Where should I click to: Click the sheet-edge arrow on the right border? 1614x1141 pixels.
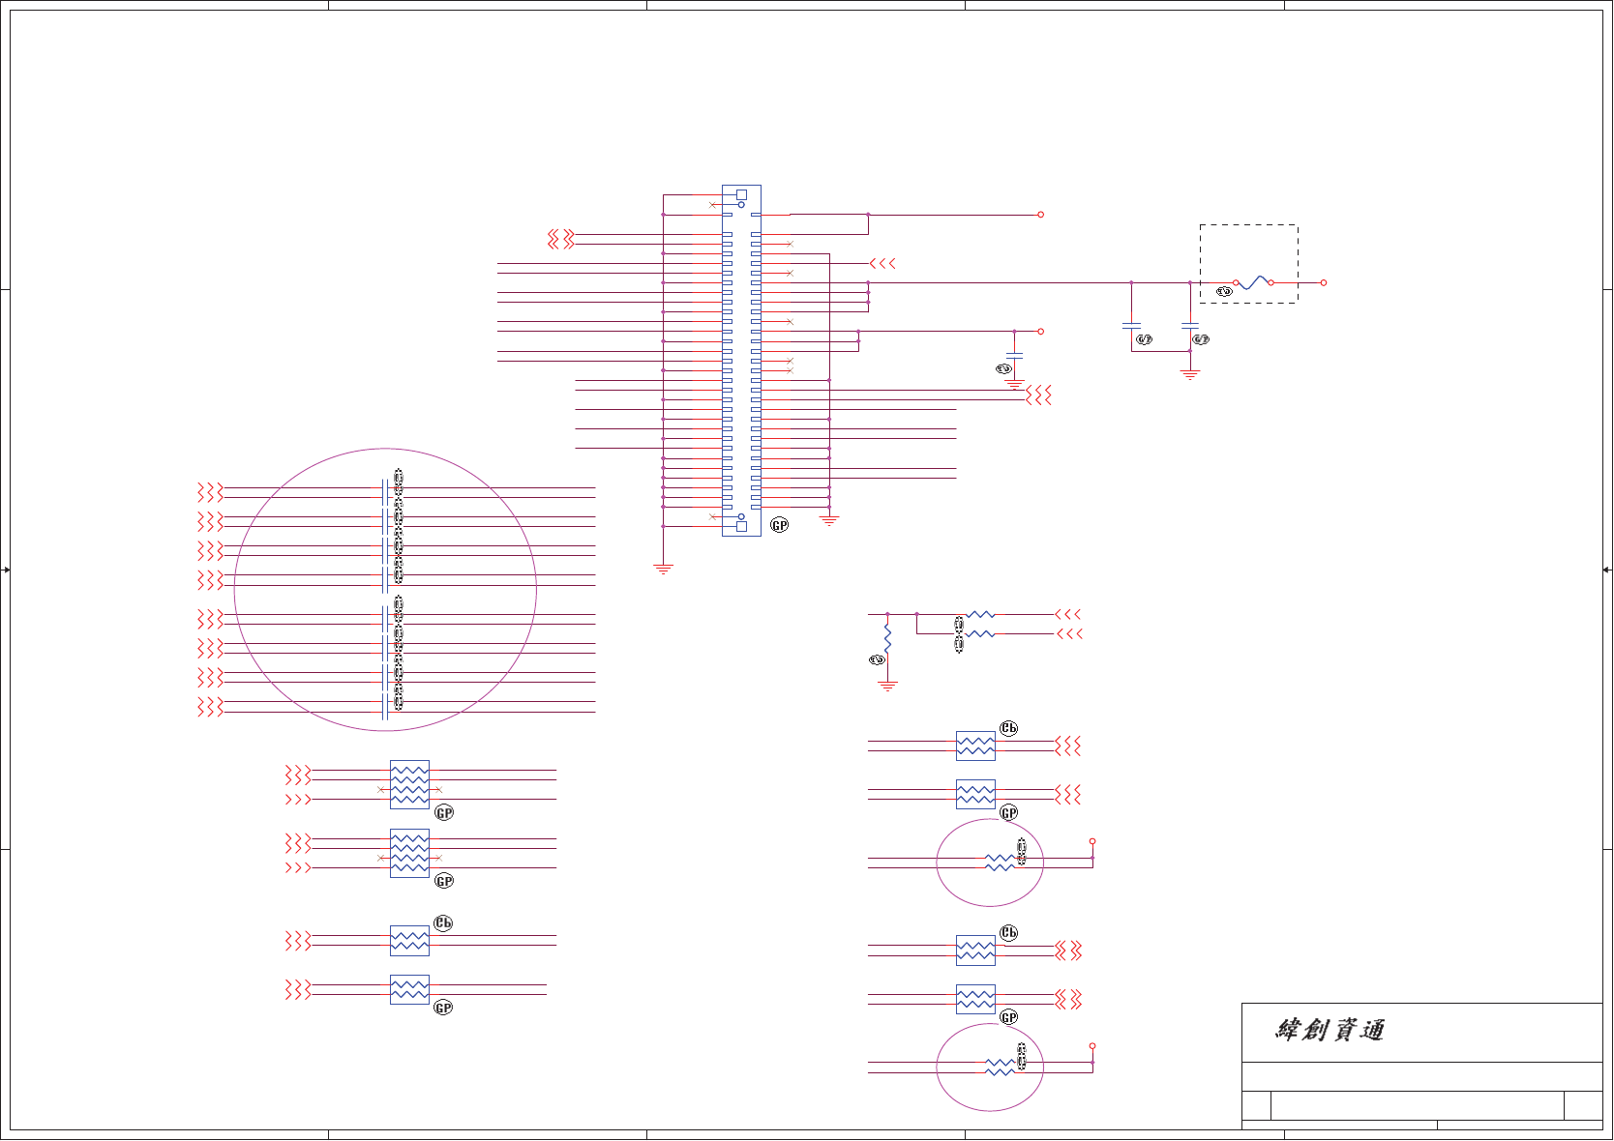point(1608,570)
